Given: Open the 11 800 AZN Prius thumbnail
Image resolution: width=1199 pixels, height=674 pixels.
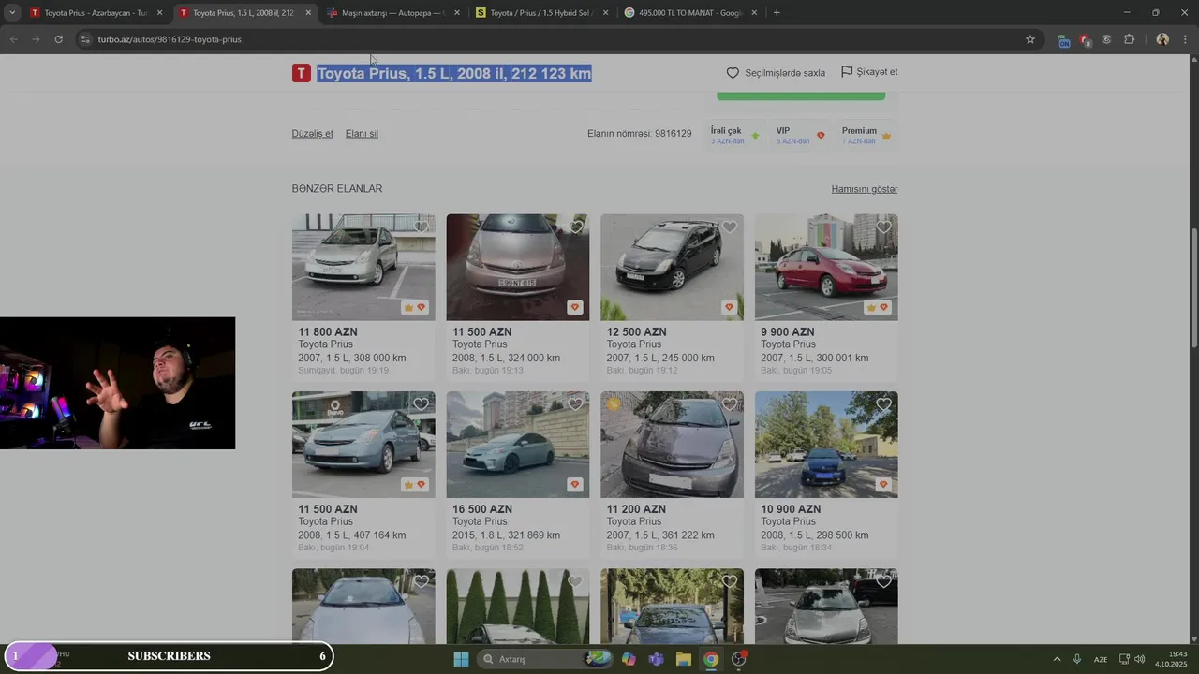Looking at the screenshot, I should [x=363, y=267].
